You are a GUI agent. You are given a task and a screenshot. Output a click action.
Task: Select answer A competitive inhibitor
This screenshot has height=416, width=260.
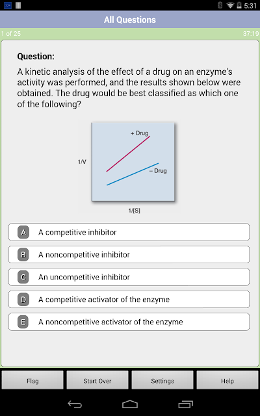pyautogui.click(x=129, y=232)
